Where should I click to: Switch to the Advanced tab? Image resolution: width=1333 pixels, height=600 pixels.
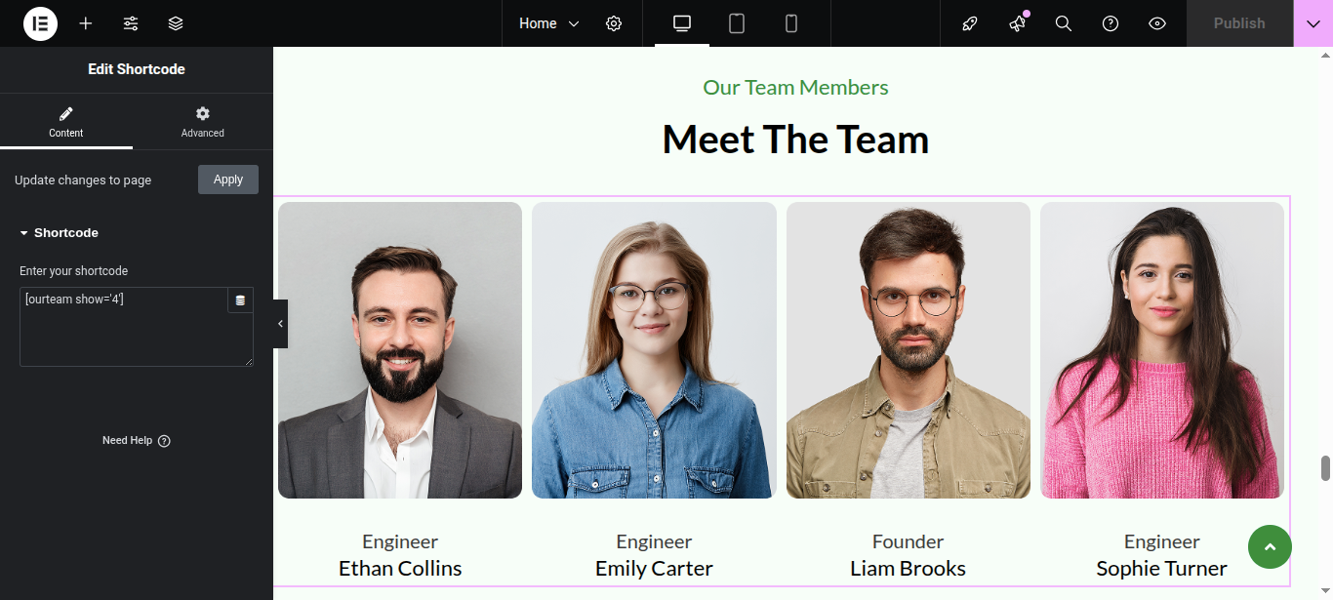(x=203, y=122)
